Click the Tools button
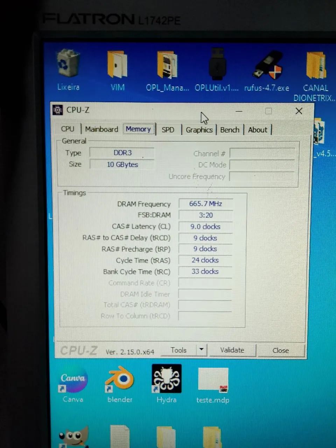The width and height of the screenshot is (336, 448). (178, 350)
